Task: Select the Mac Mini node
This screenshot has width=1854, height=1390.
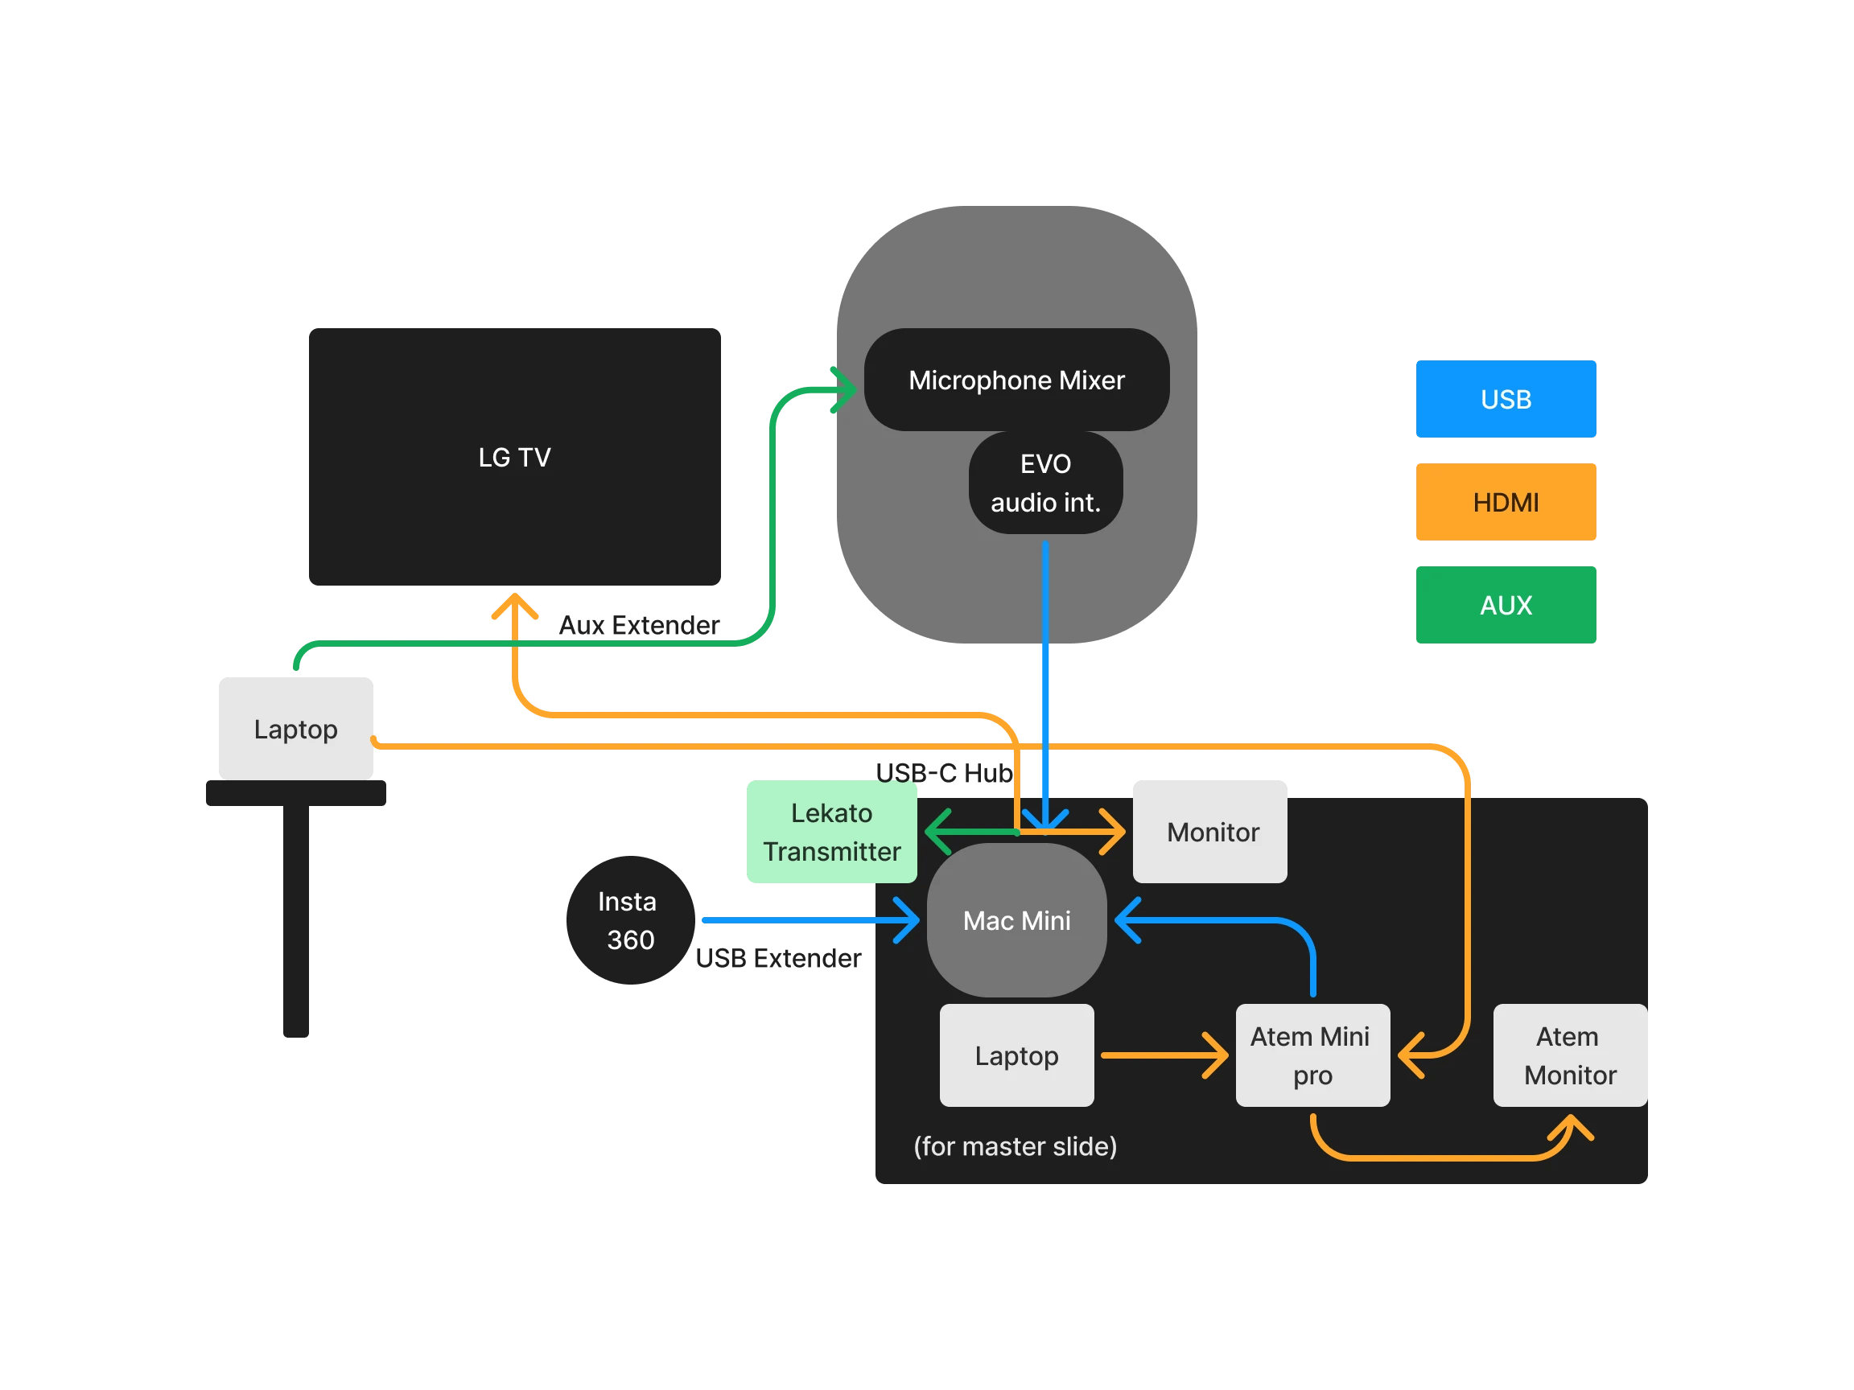Action: (1016, 920)
